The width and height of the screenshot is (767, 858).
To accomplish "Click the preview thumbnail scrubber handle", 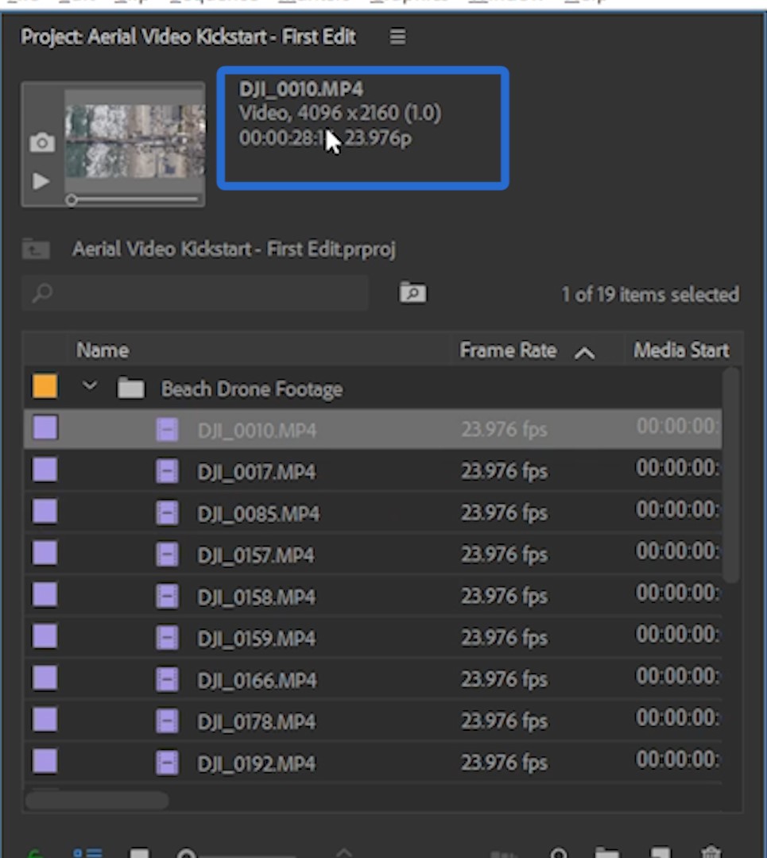I will (72, 200).
